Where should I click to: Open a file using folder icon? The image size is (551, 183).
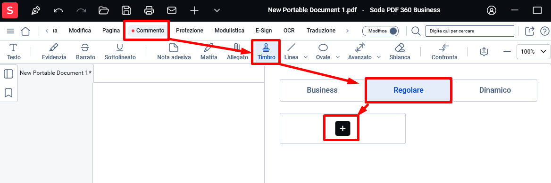[104, 10]
